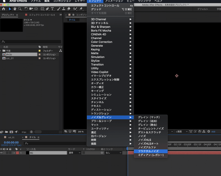Click exposure value +0.0
The width and height of the screenshot is (221, 176).
[x=213, y=132]
